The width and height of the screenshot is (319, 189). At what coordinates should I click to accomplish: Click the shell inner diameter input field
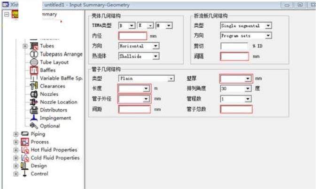(132, 36)
